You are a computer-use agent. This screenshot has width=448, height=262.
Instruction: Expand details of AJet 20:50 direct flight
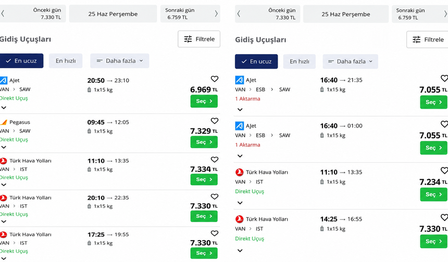(x=4, y=108)
